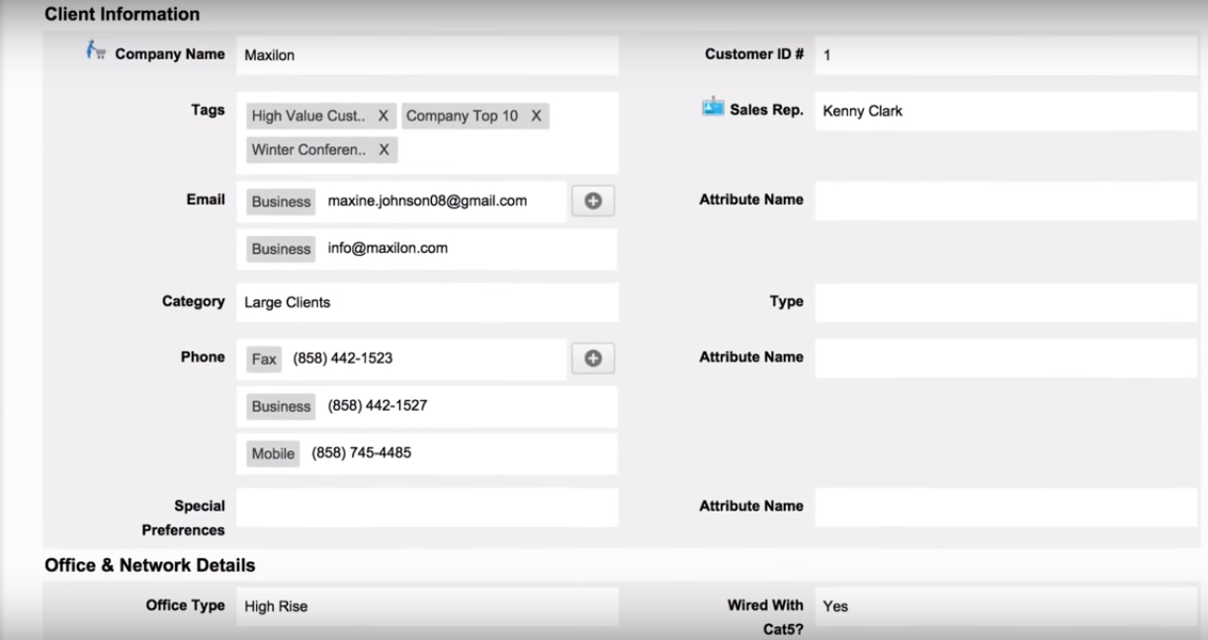The width and height of the screenshot is (1208, 640).
Task: Remove the High Value Cust tag
Action: 383,116
